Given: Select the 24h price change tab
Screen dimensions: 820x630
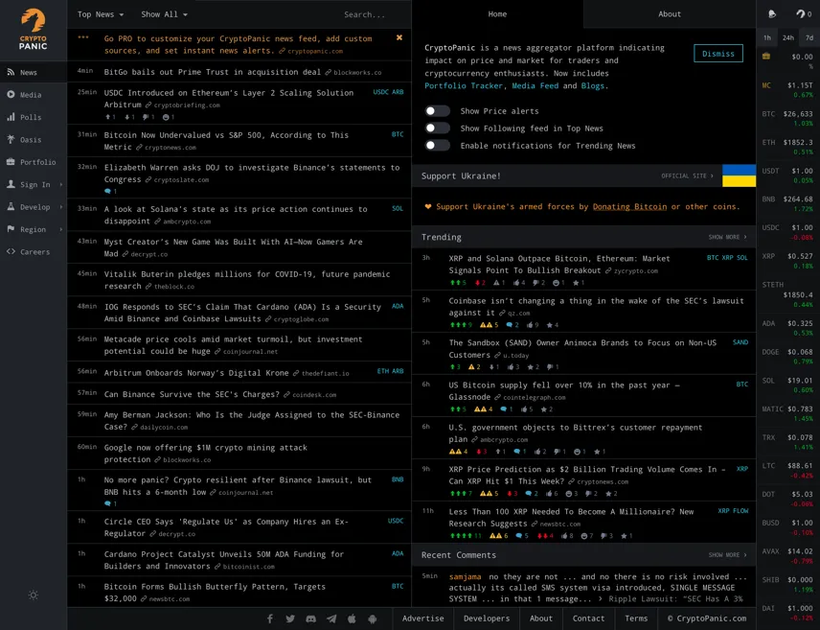Looking at the screenshot, I should (x=788, y=37).
